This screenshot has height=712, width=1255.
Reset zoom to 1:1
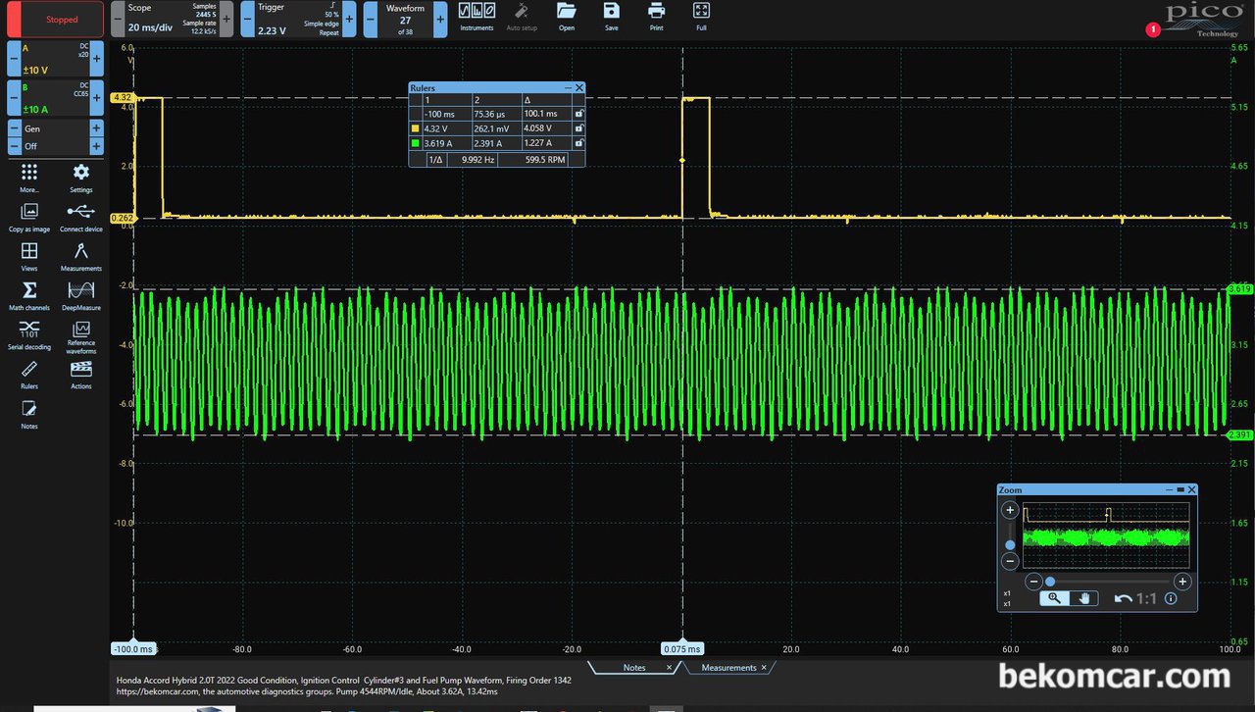(1146, 598)
